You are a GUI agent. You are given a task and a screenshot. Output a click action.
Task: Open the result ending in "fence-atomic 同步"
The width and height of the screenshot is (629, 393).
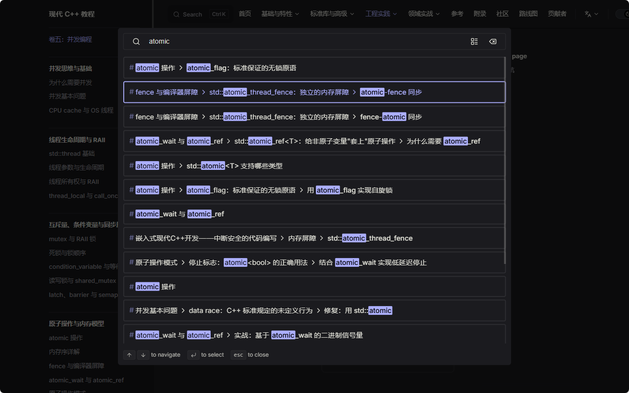(x=314, y=117)
